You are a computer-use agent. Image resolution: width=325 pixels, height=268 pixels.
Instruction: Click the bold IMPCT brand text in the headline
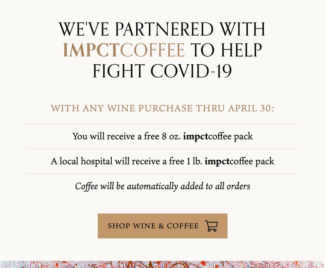(x=91, y=50)
